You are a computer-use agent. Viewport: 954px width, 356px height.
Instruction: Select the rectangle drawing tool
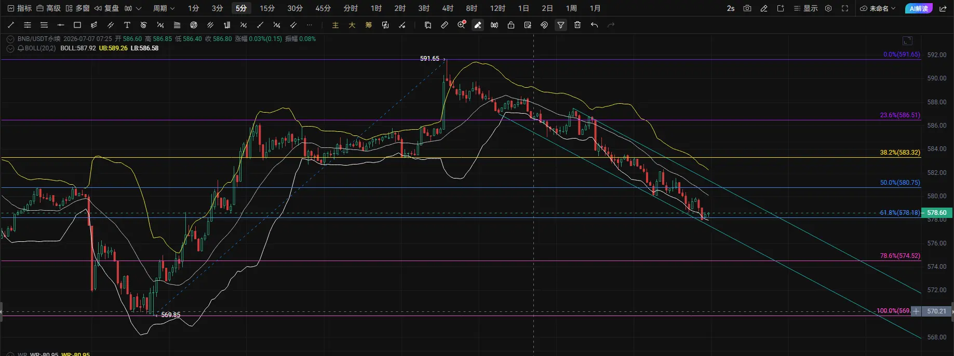tap(77, 25)
